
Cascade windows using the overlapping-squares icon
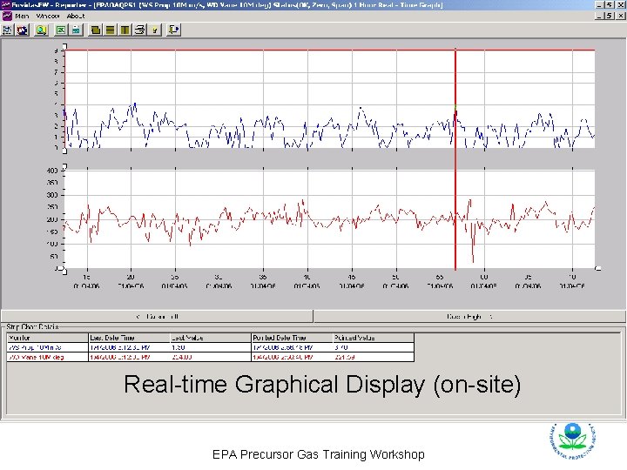click(95, 30)
